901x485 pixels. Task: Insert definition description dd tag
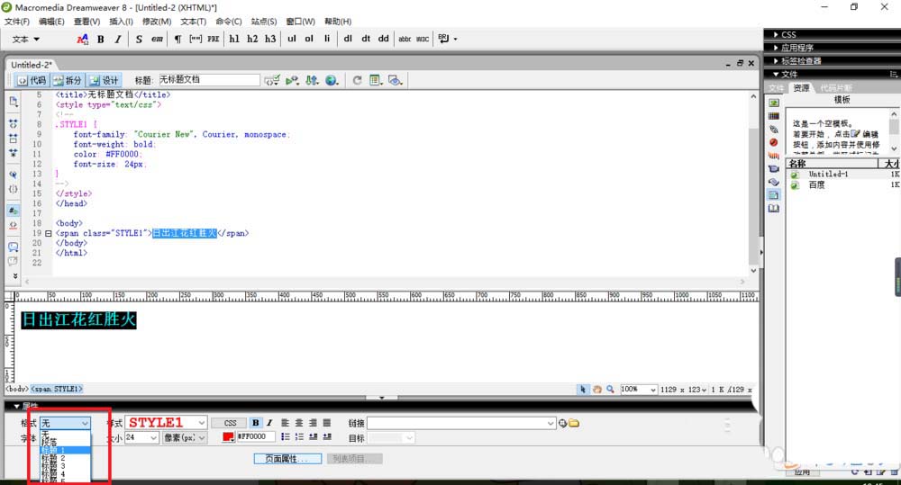click(x=383, y=39)
